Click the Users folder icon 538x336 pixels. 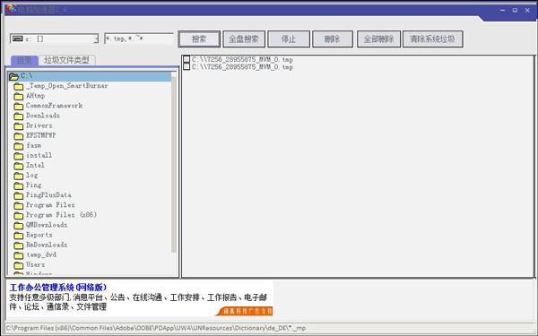19,265
